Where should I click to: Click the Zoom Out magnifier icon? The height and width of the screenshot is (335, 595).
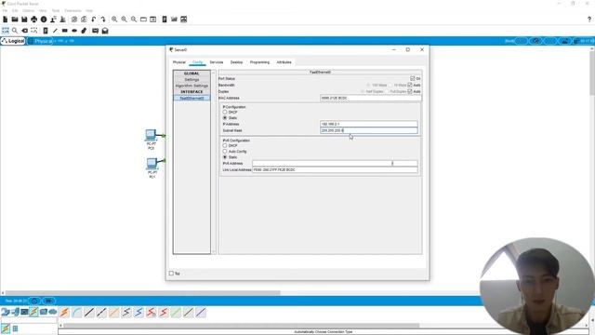pyautogui.click(x=134, y=20)
